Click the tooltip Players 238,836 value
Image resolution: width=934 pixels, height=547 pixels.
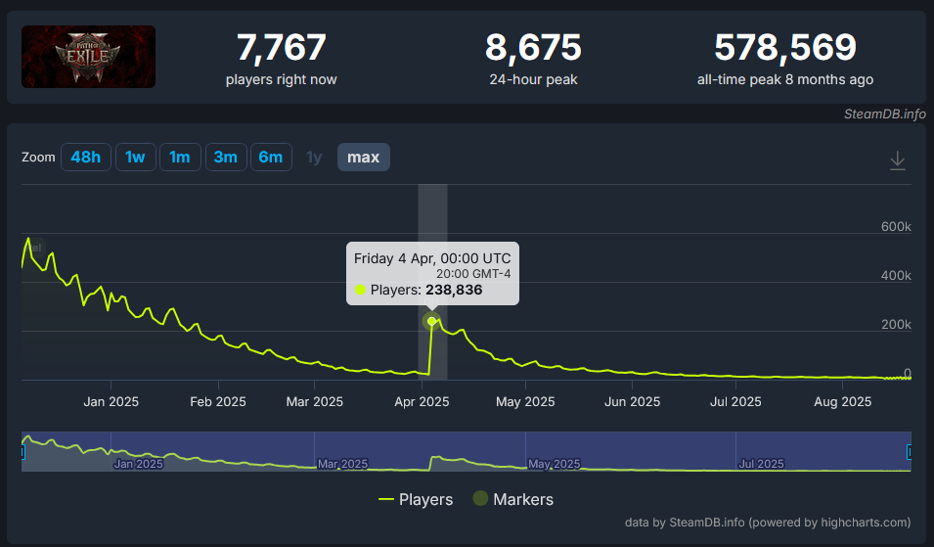(454, 291)
